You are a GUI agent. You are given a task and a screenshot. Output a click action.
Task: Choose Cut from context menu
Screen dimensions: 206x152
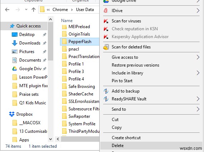click(151, 120)
